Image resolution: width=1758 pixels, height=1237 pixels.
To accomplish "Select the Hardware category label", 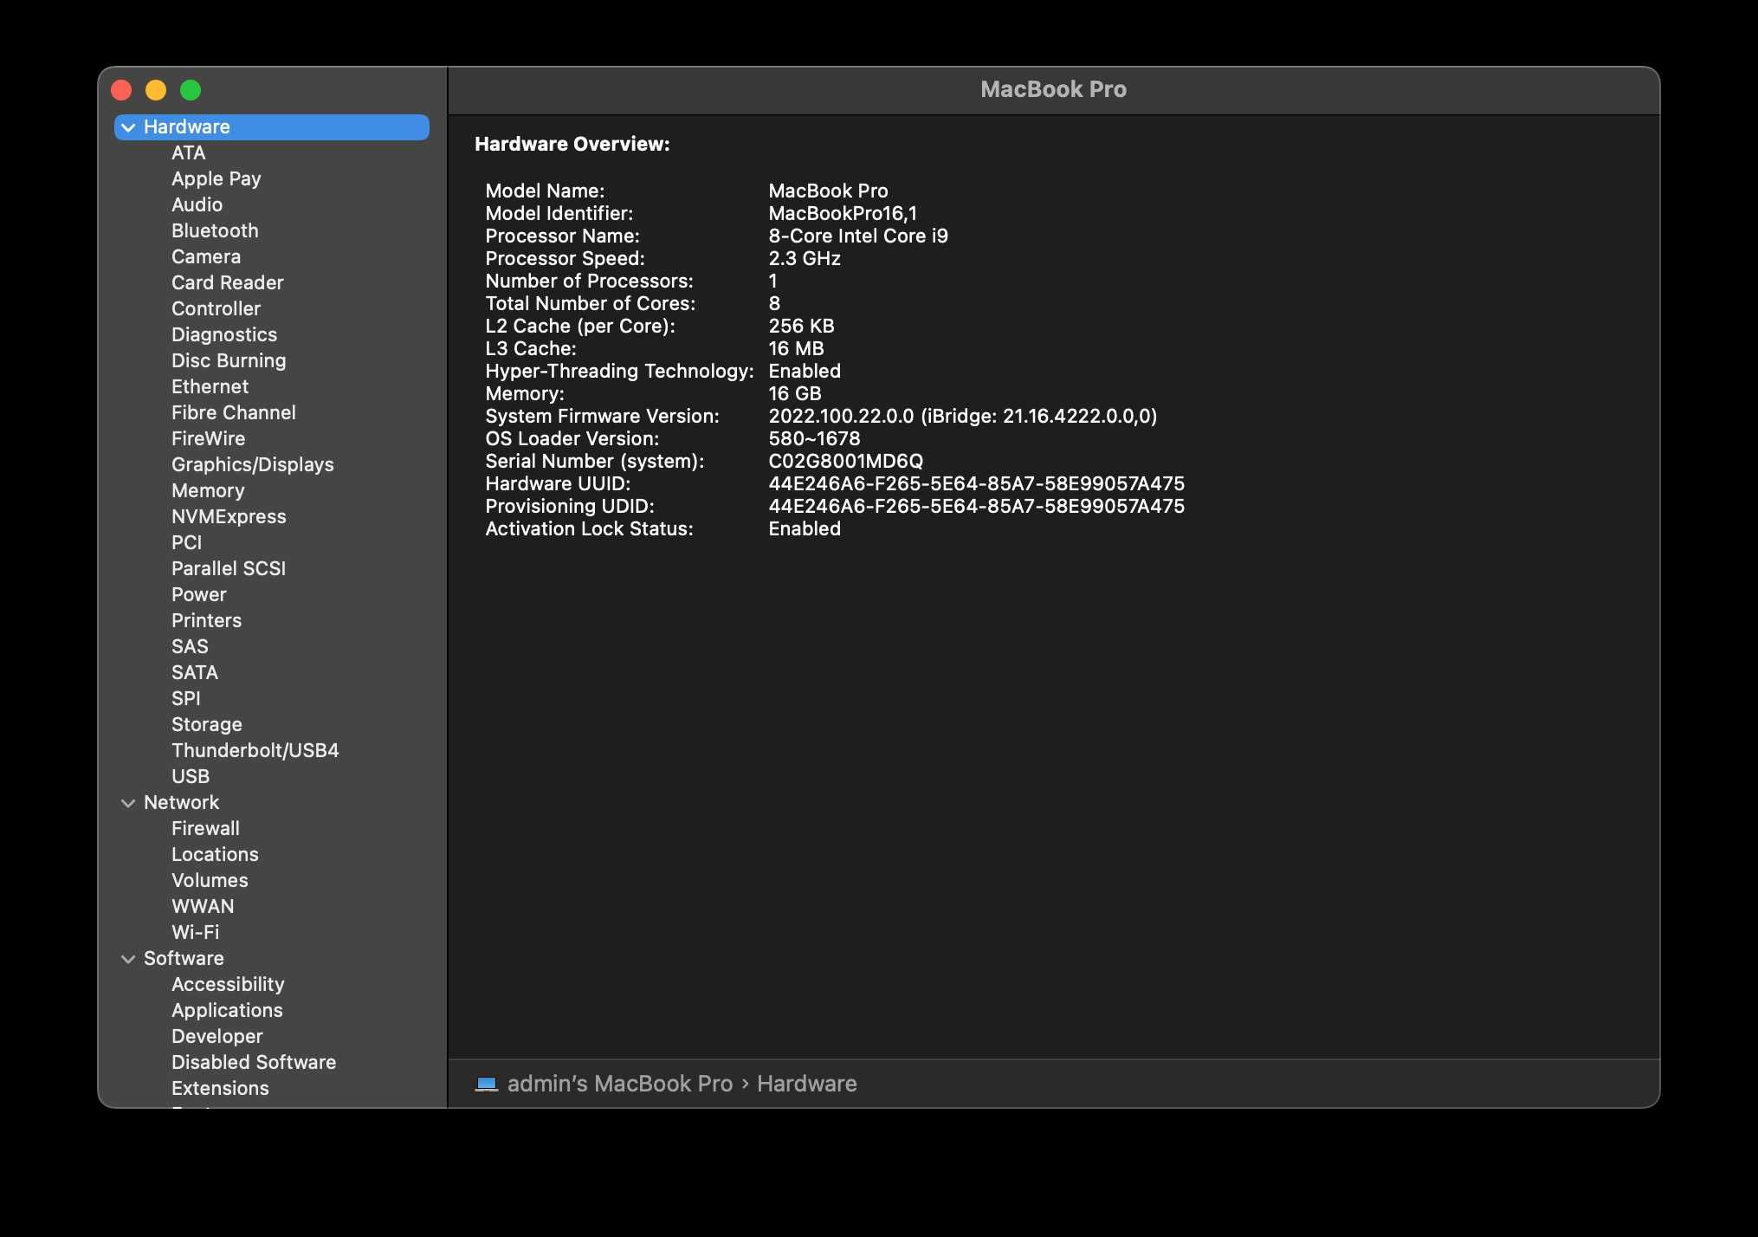I will click(186, 127).
